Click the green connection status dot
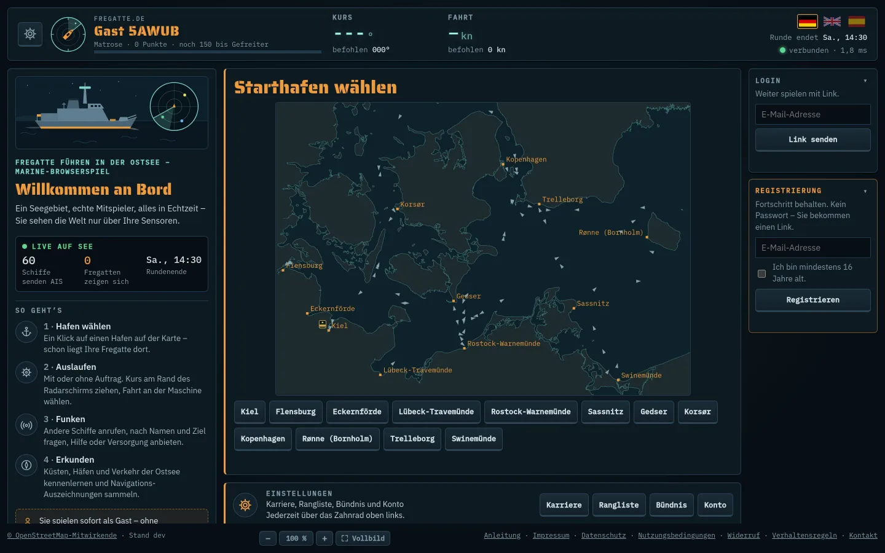Viewport: 885px width, 553px height. click(782, 50)
